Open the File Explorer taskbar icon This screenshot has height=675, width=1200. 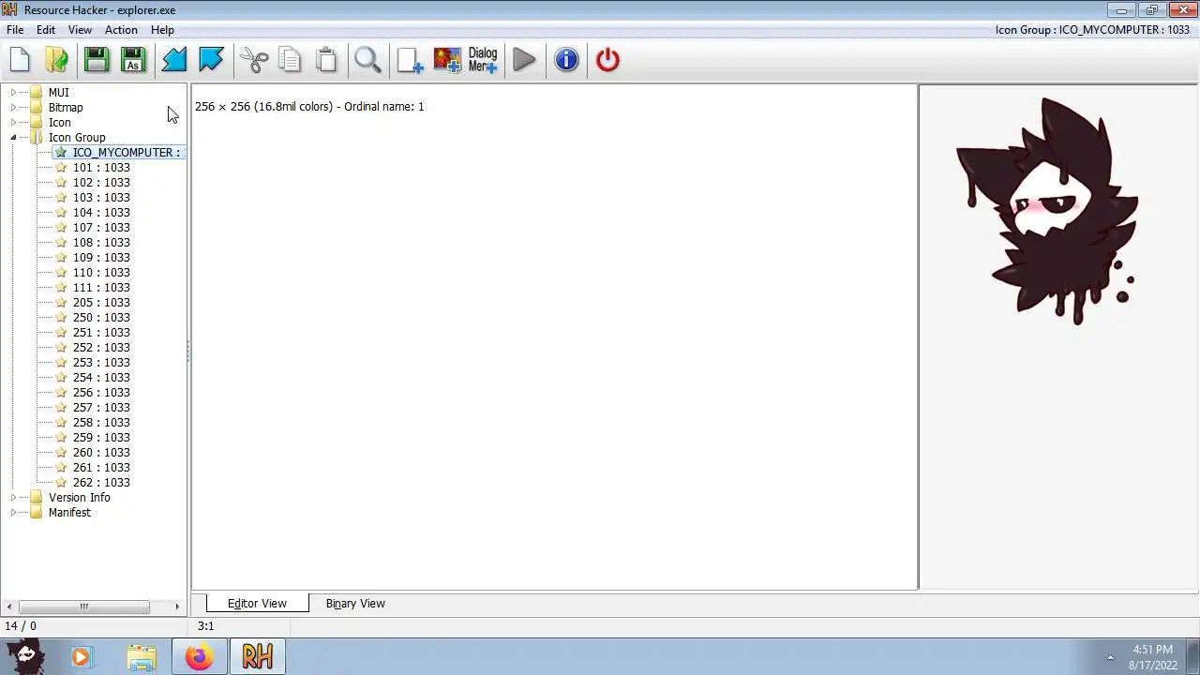click(x=142, y=656)
